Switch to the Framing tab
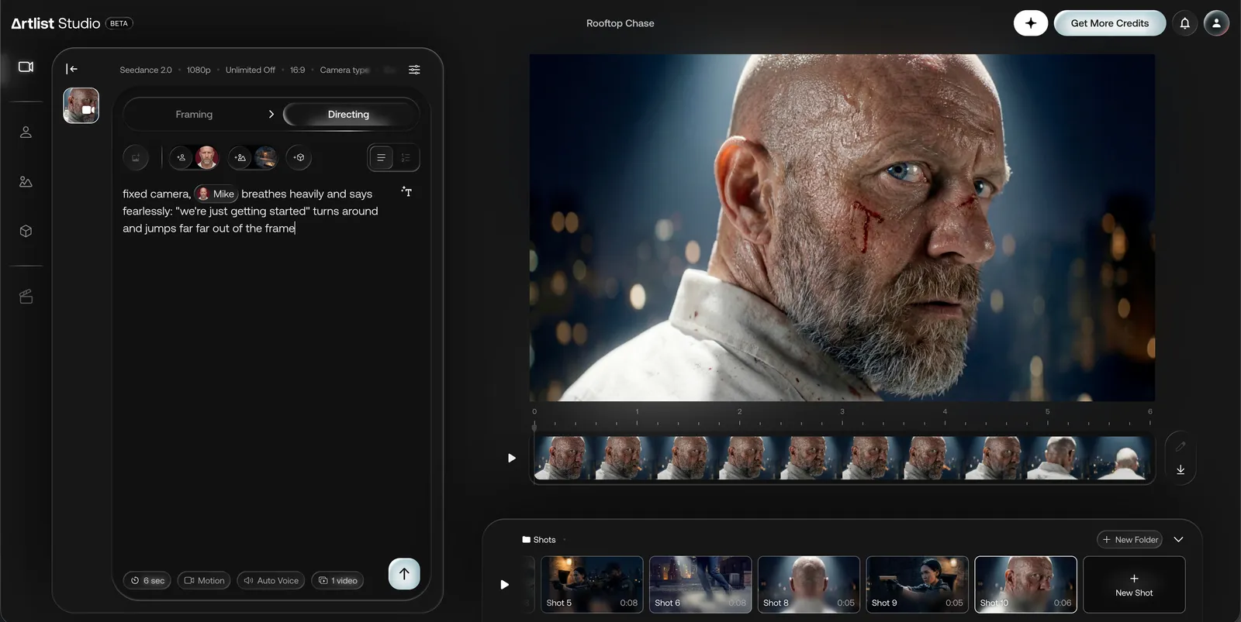The width and height of the screenshot is (1241, 622). (194, 114)
